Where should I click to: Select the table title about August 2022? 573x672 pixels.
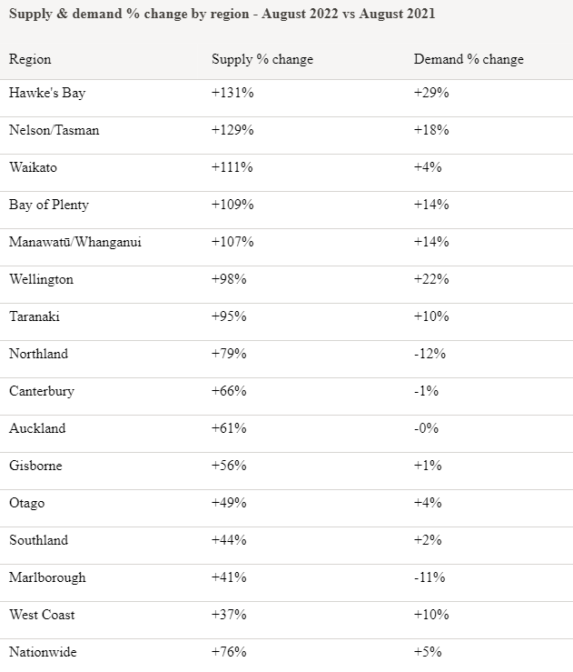pyautogui.click(x=222, y=15)
